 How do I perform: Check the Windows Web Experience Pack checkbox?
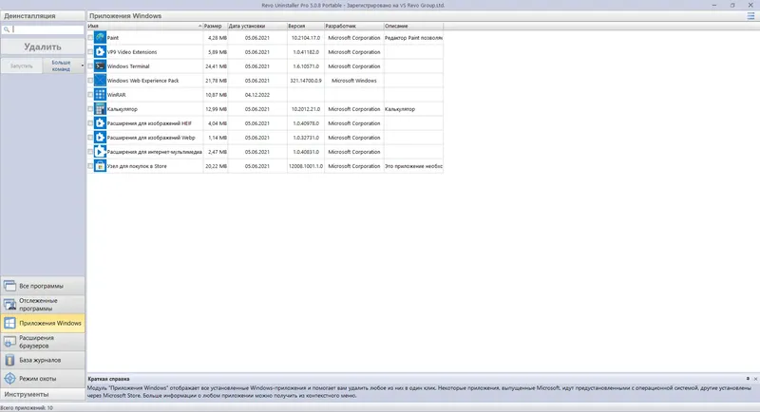tap(90, 81)
